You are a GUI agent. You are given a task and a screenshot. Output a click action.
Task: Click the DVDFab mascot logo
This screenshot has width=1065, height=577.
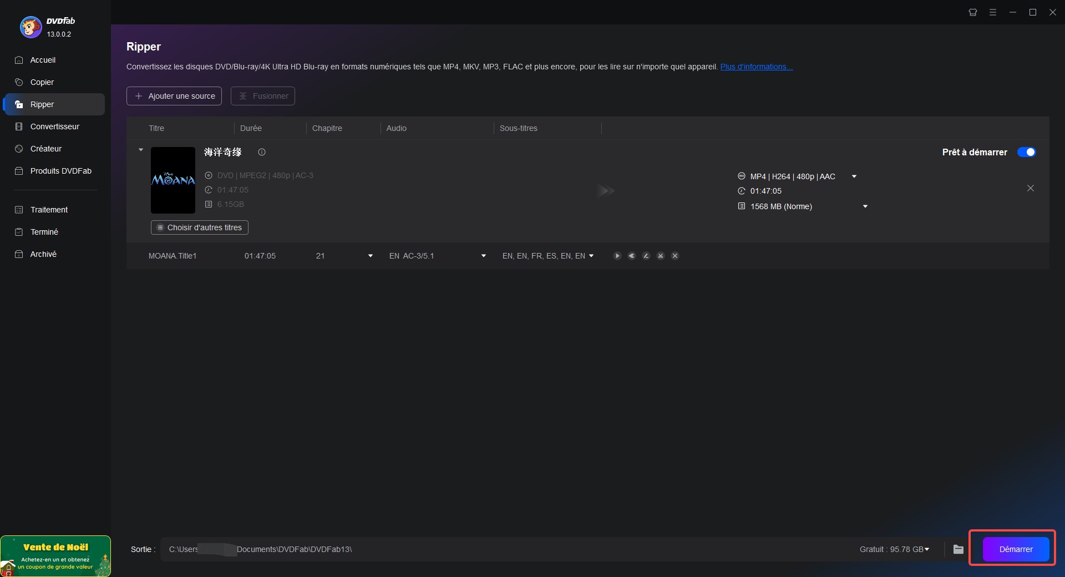pyautogui.click(x=31, y=27)
